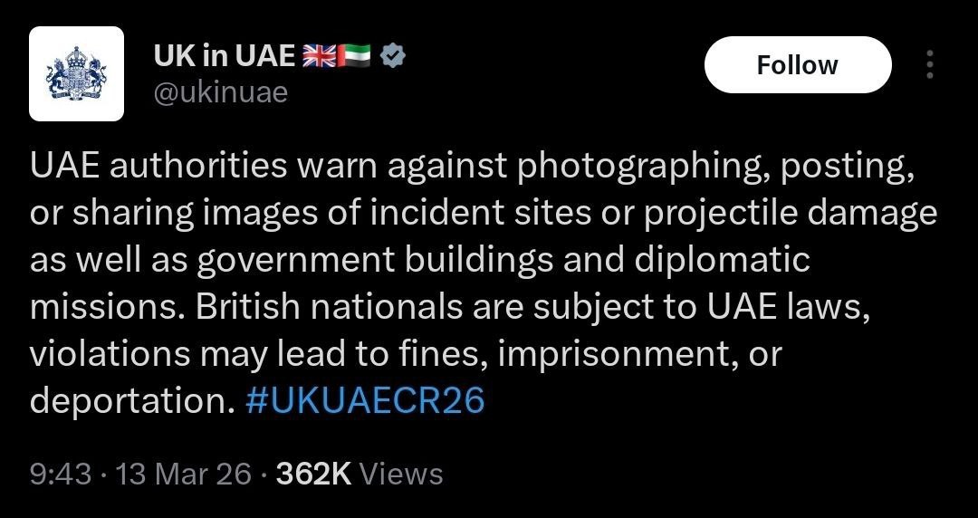Click the blue verified badge
This screenshot has width=978, height=518.
pos(393,57)
